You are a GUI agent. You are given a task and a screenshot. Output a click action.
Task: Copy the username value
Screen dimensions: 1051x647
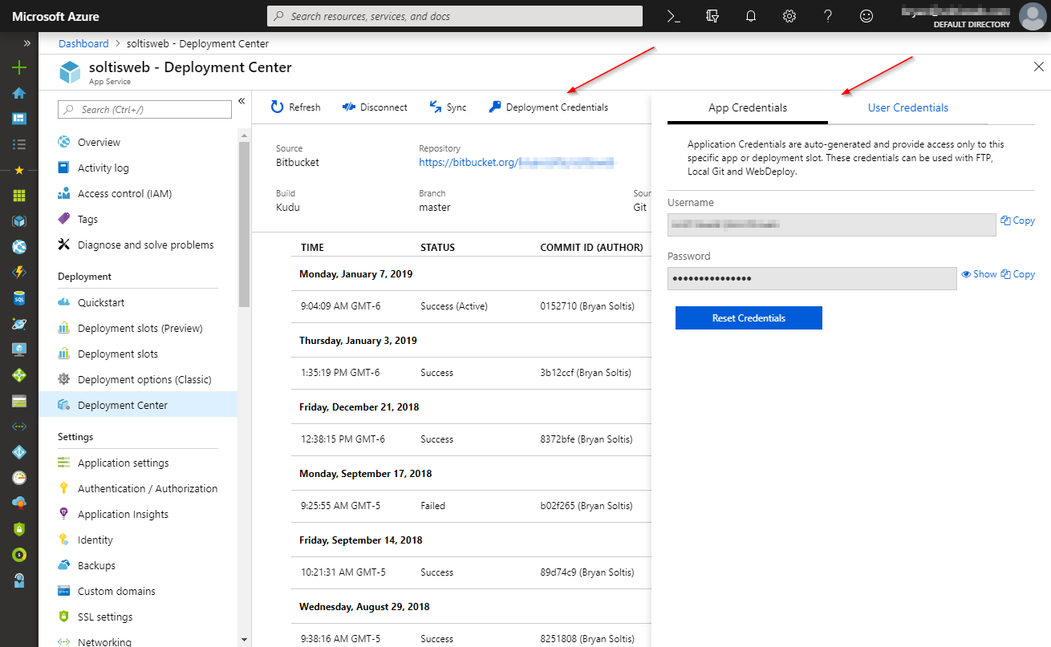pos(1017,220)
